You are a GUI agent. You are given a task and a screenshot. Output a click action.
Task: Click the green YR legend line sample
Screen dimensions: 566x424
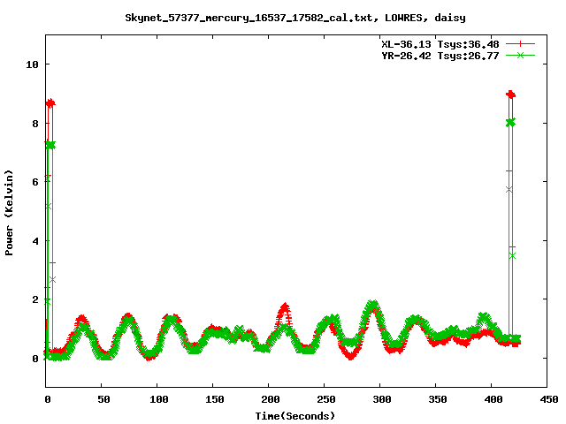click(520, 55)
